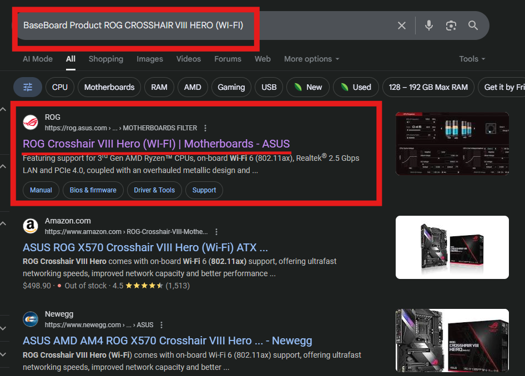
Task: Open the Bios & firmware sitelink
Action: click(x=93, y=190)
